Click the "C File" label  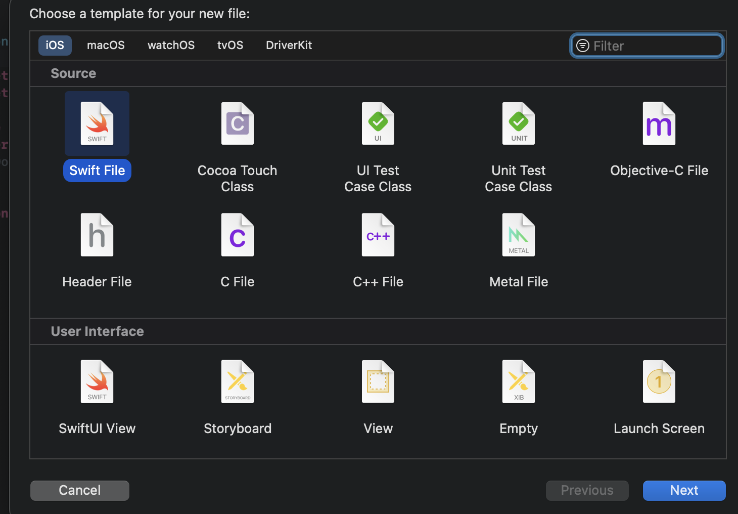[x=238, y=282]
